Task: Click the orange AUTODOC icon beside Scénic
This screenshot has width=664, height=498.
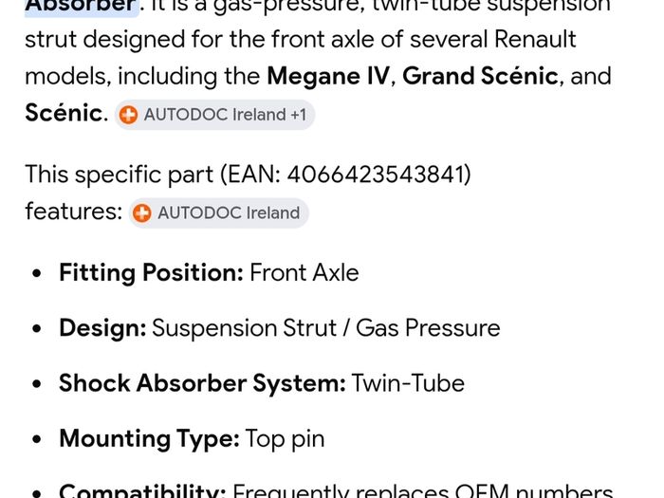Action: click(x=128, y=115)
